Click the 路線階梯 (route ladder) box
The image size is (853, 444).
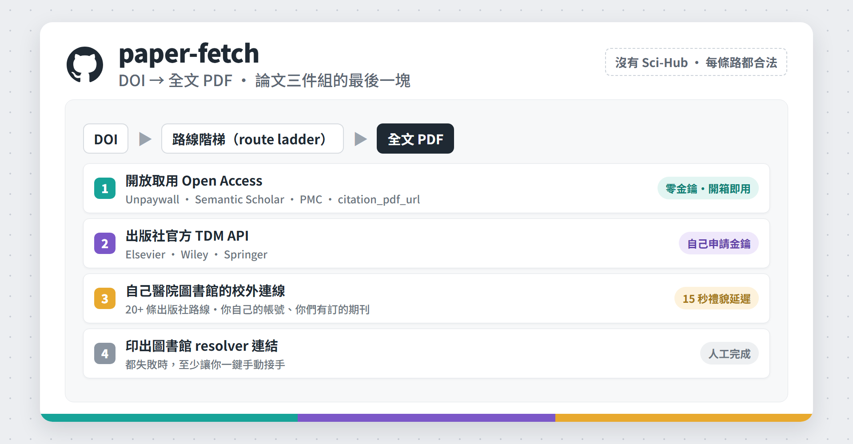252,139
